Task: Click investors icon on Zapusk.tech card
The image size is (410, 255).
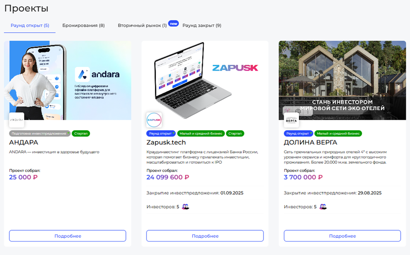Action: point(185,207)
